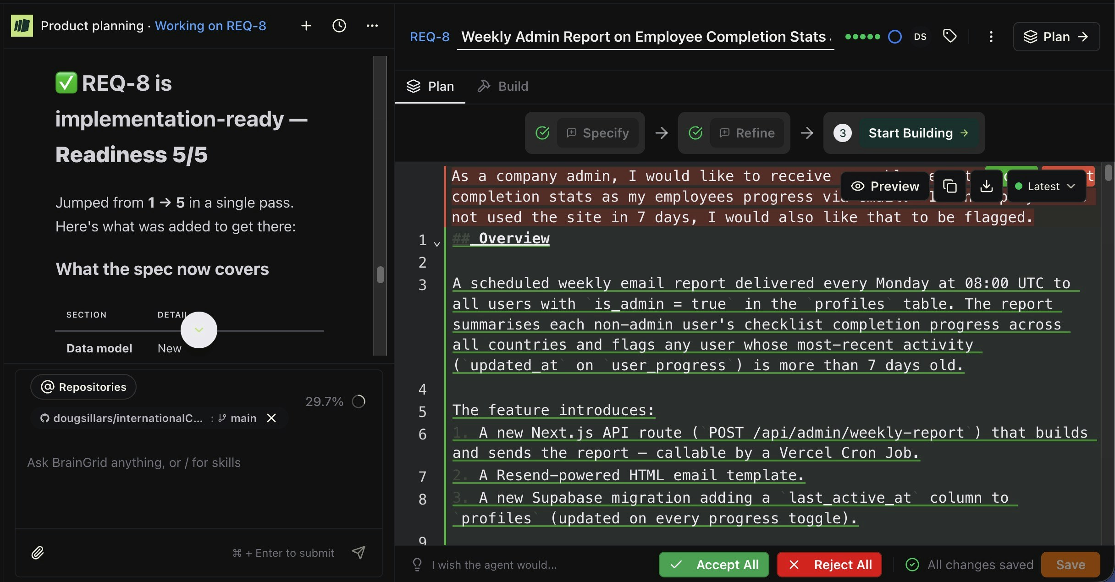Click the scroll-down chevron circle in chat
The width and height of the screenshot is (1115, 582).
click(x=199, y=330)
